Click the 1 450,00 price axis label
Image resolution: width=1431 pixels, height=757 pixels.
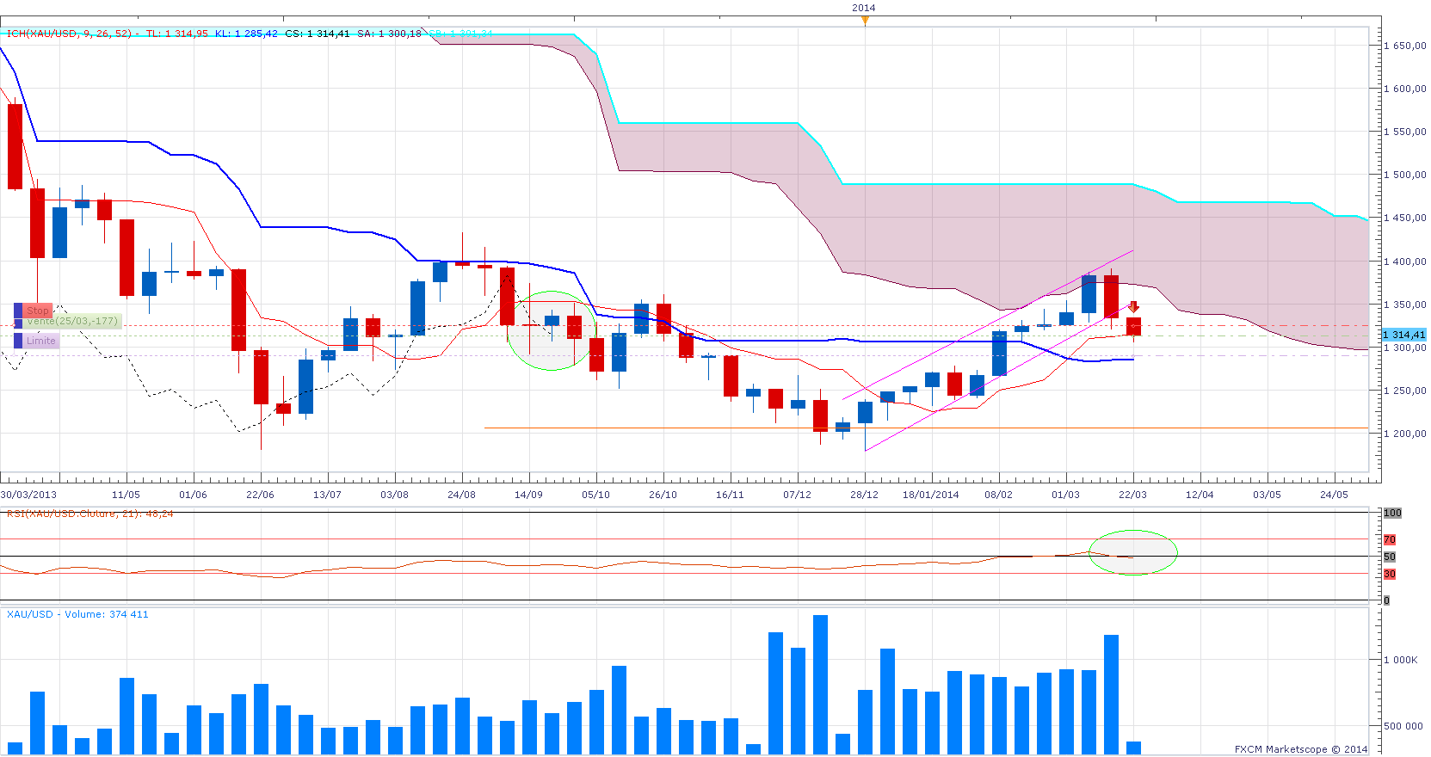[x=1405, y=218]
